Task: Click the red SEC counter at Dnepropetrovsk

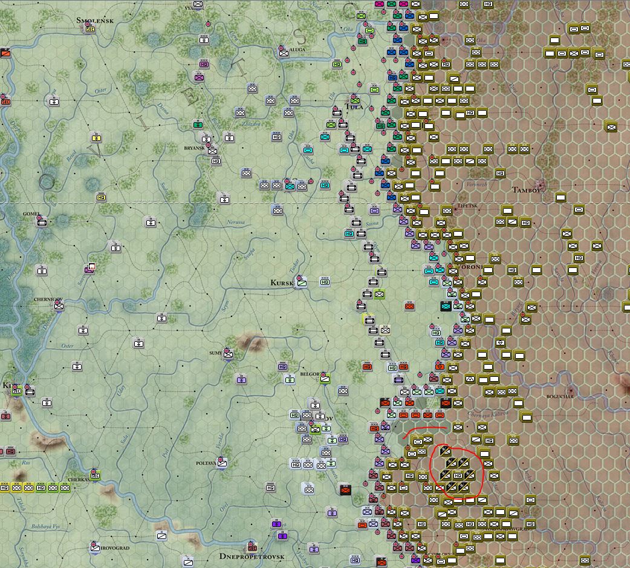Action: [x=252, y=547]
